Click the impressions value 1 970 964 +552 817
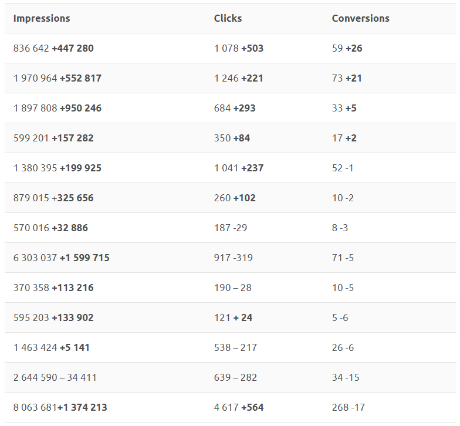 (x=58, y=78)
